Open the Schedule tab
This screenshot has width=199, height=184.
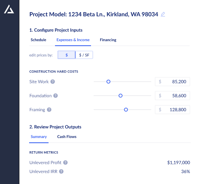(x=38, y=40)
